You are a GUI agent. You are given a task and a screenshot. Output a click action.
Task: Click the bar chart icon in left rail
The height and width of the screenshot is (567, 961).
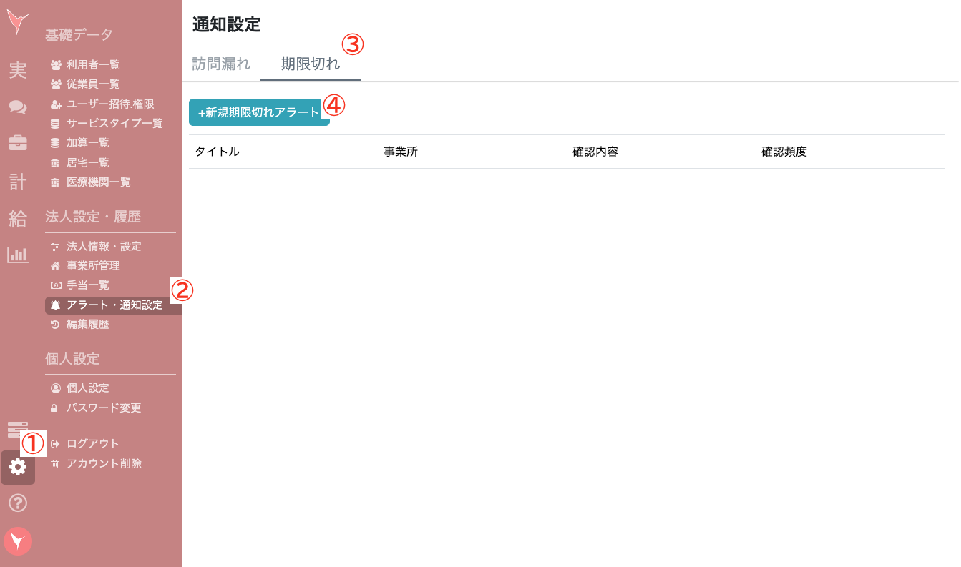pyautogui.click(x=18, y=255)
